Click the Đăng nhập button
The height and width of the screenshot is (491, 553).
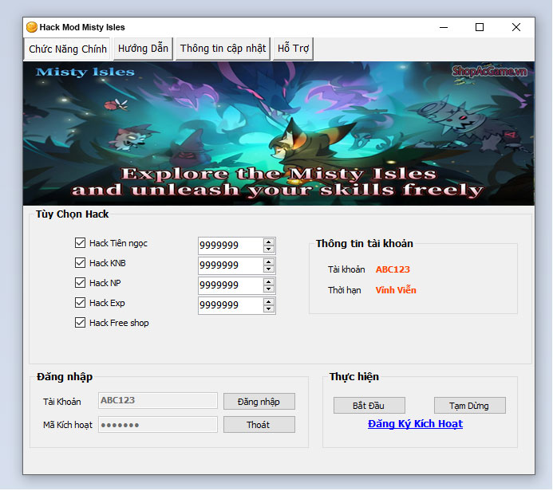259,402
